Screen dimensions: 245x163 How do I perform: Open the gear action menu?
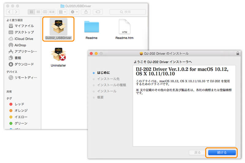74,12
